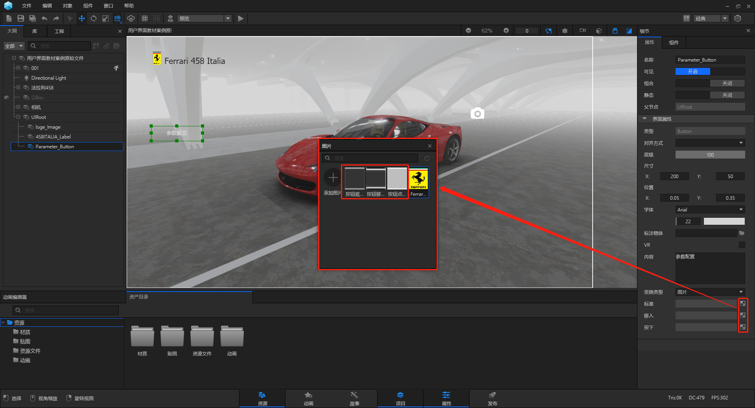Switch to the 库 tab
The image size is (755, 408).
pos(35,31)
